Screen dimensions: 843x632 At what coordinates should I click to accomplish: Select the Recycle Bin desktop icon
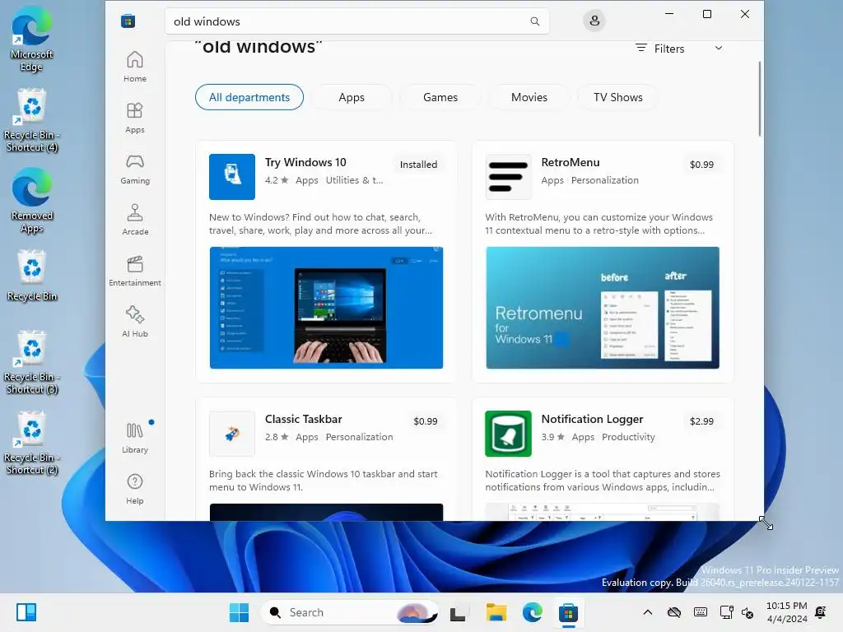[32, 276]
